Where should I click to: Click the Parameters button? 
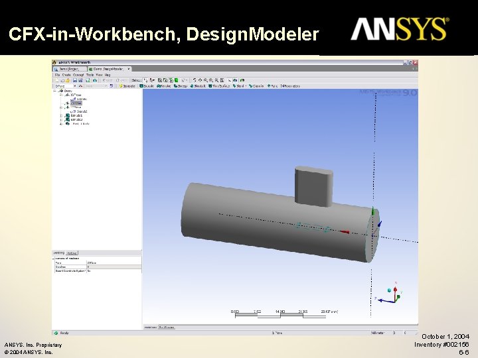[290, 86]
